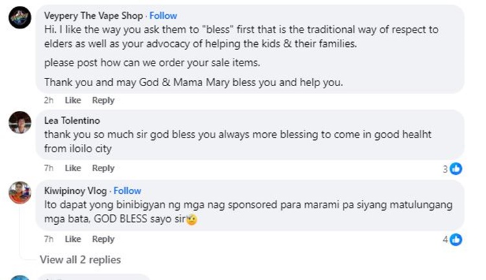Open Kiwipinoy Vlog's profile avatar
Image resolution: width=486 pixels, height=280 pixels.
point(20,192)
